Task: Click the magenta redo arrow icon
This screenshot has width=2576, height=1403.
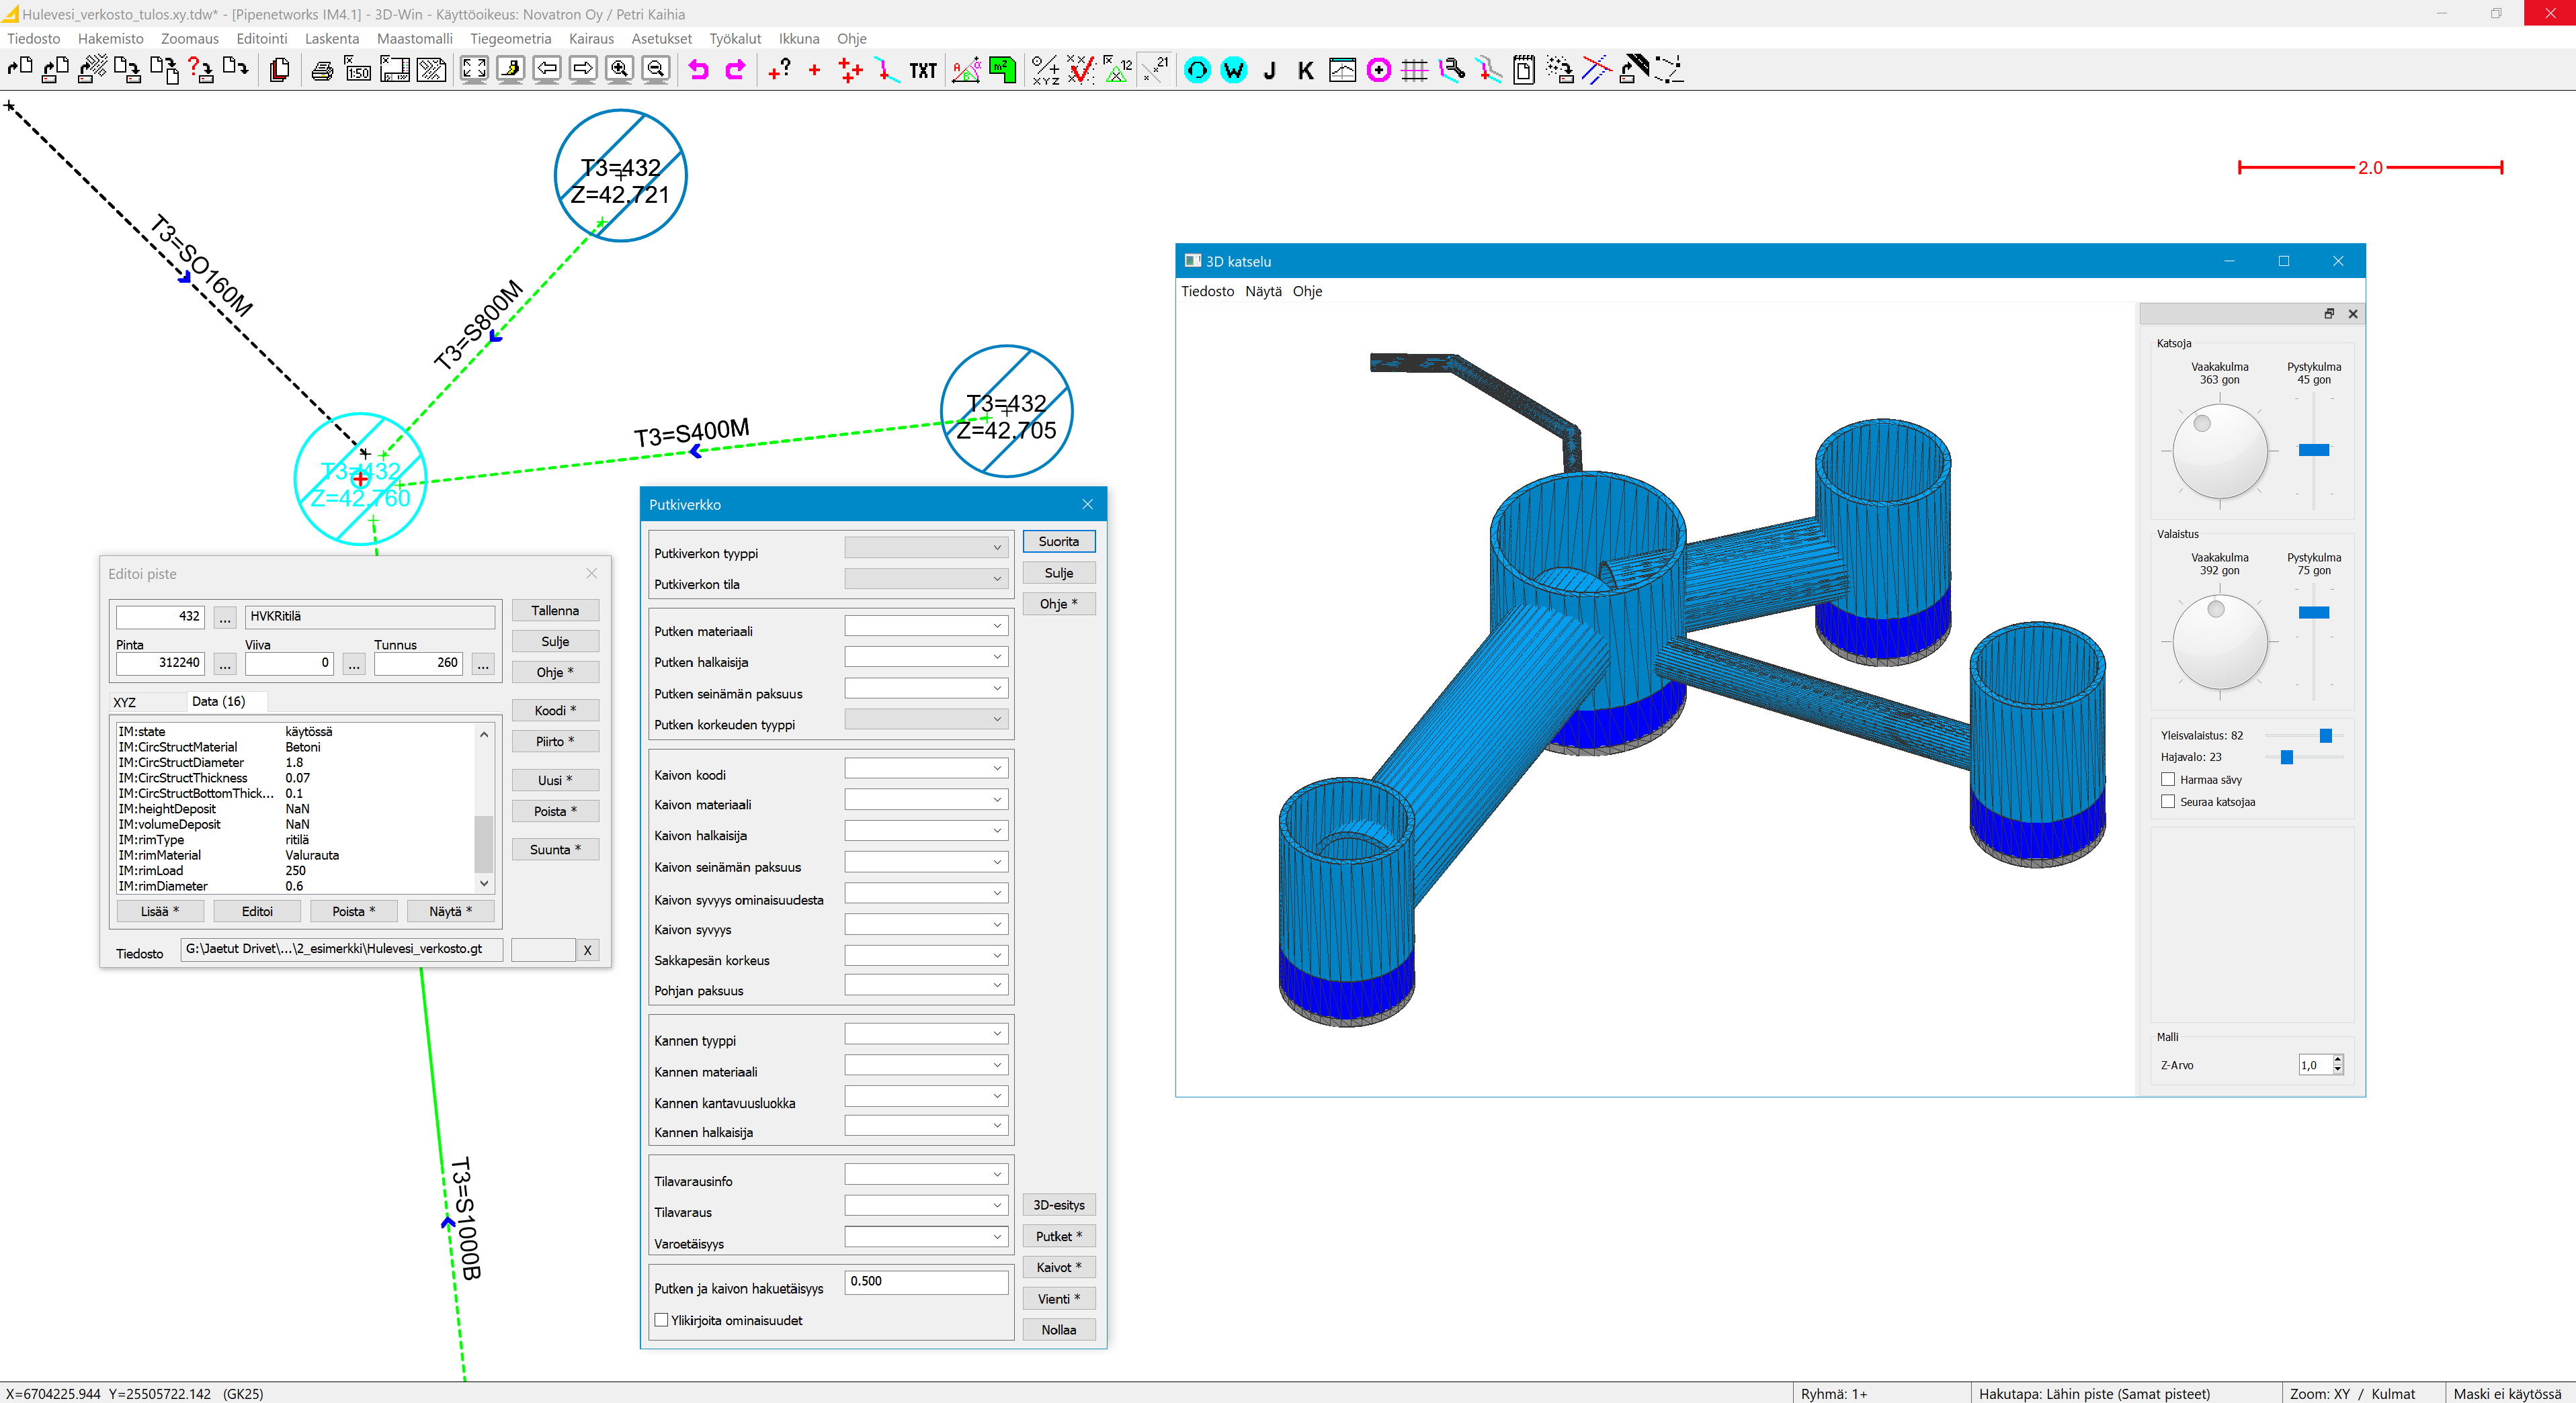Action: pyautogui.click(x=735, y=70)
